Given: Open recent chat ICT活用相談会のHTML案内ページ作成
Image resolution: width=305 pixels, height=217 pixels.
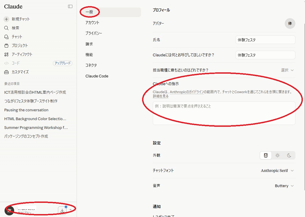Looking at the screenshot, I should (35, 92).
